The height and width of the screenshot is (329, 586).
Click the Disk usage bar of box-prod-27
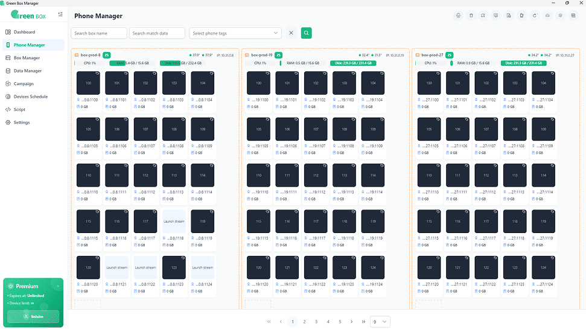click(x=524, y=63)
